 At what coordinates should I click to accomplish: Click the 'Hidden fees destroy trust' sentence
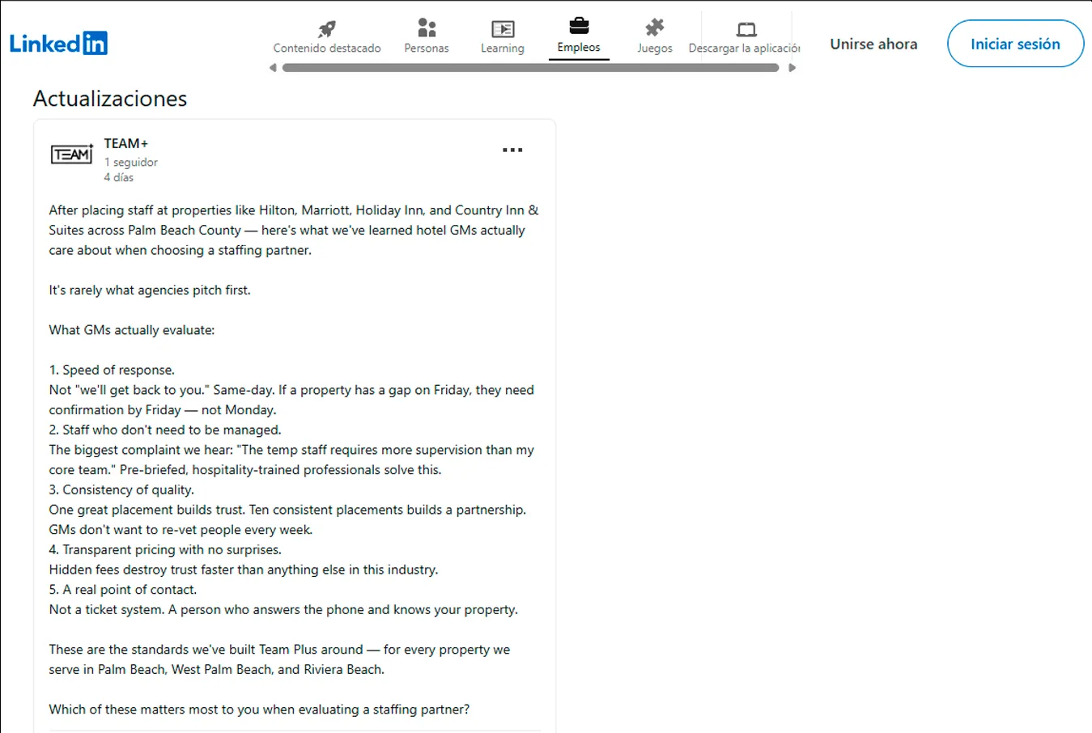tap(244, 570)
